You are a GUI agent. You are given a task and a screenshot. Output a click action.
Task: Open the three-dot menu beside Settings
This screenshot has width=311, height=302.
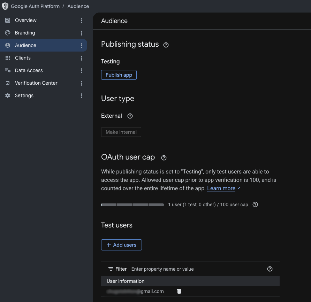[x=82, y=96]
